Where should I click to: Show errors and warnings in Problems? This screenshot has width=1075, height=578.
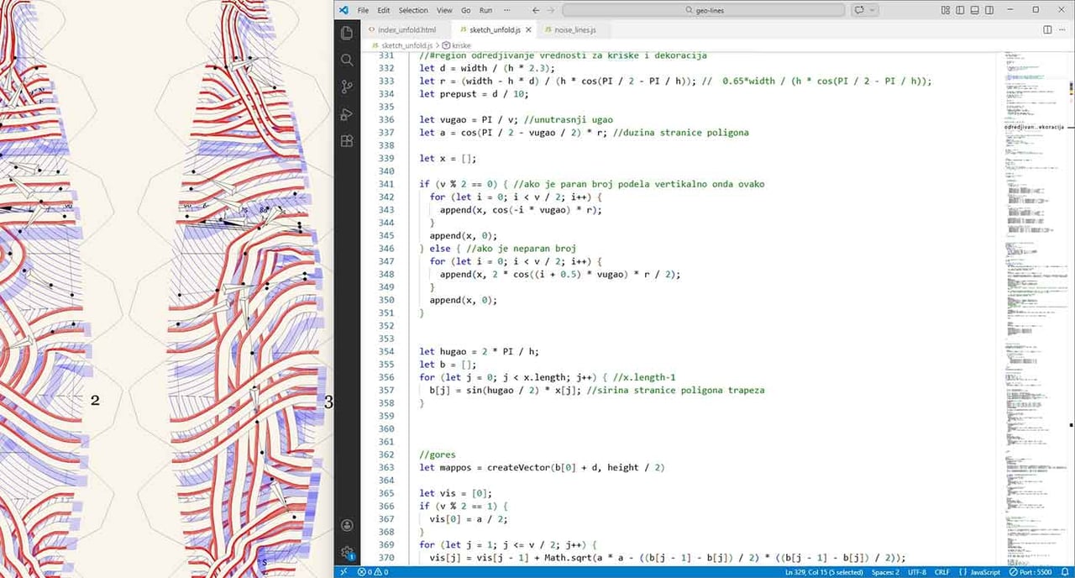[373, 572]
